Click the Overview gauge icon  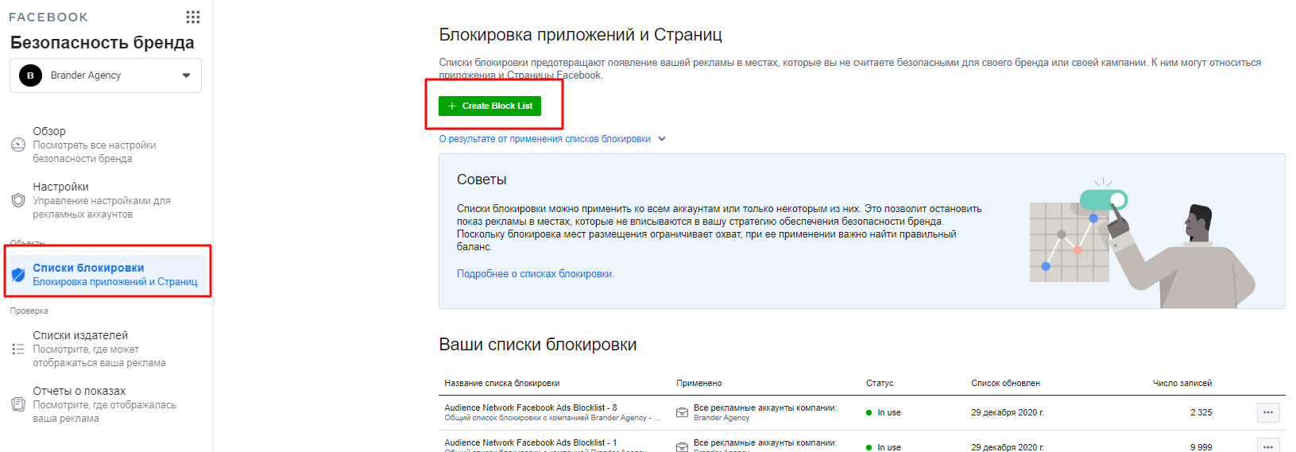pyautogui.click(x=18, y=145)
